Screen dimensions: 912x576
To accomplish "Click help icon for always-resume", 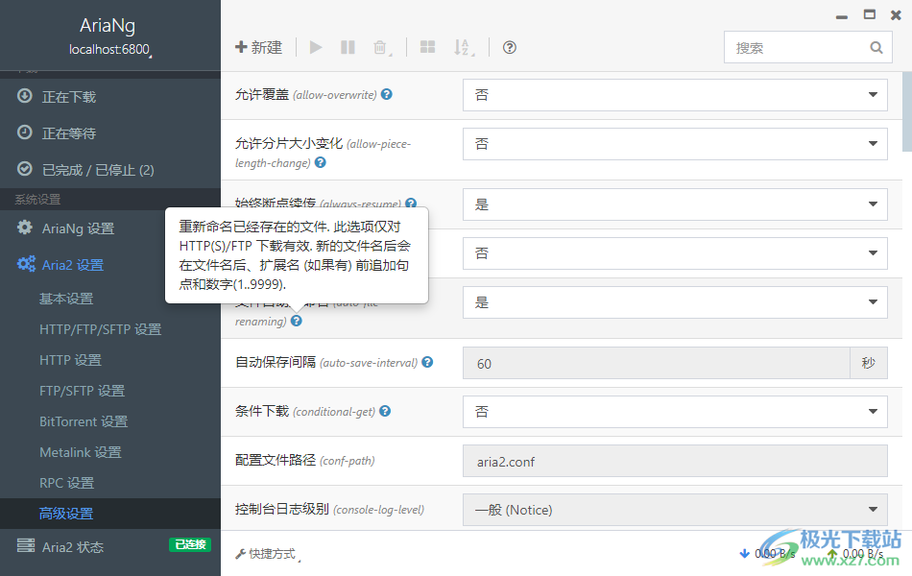I will pos(411,204).
